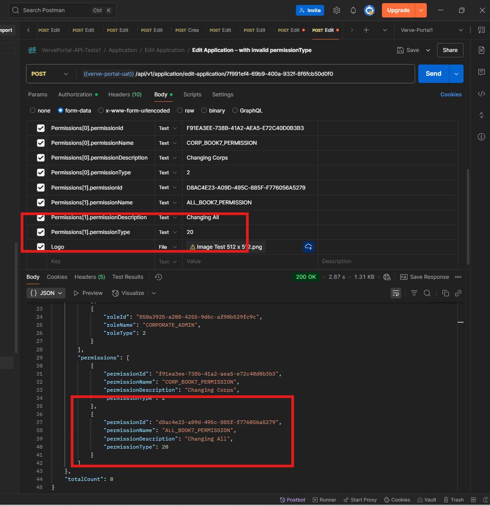The height and width of the screenshot is (506, 490).
Task: Switch to the Scripts tab
Action: 192,95
